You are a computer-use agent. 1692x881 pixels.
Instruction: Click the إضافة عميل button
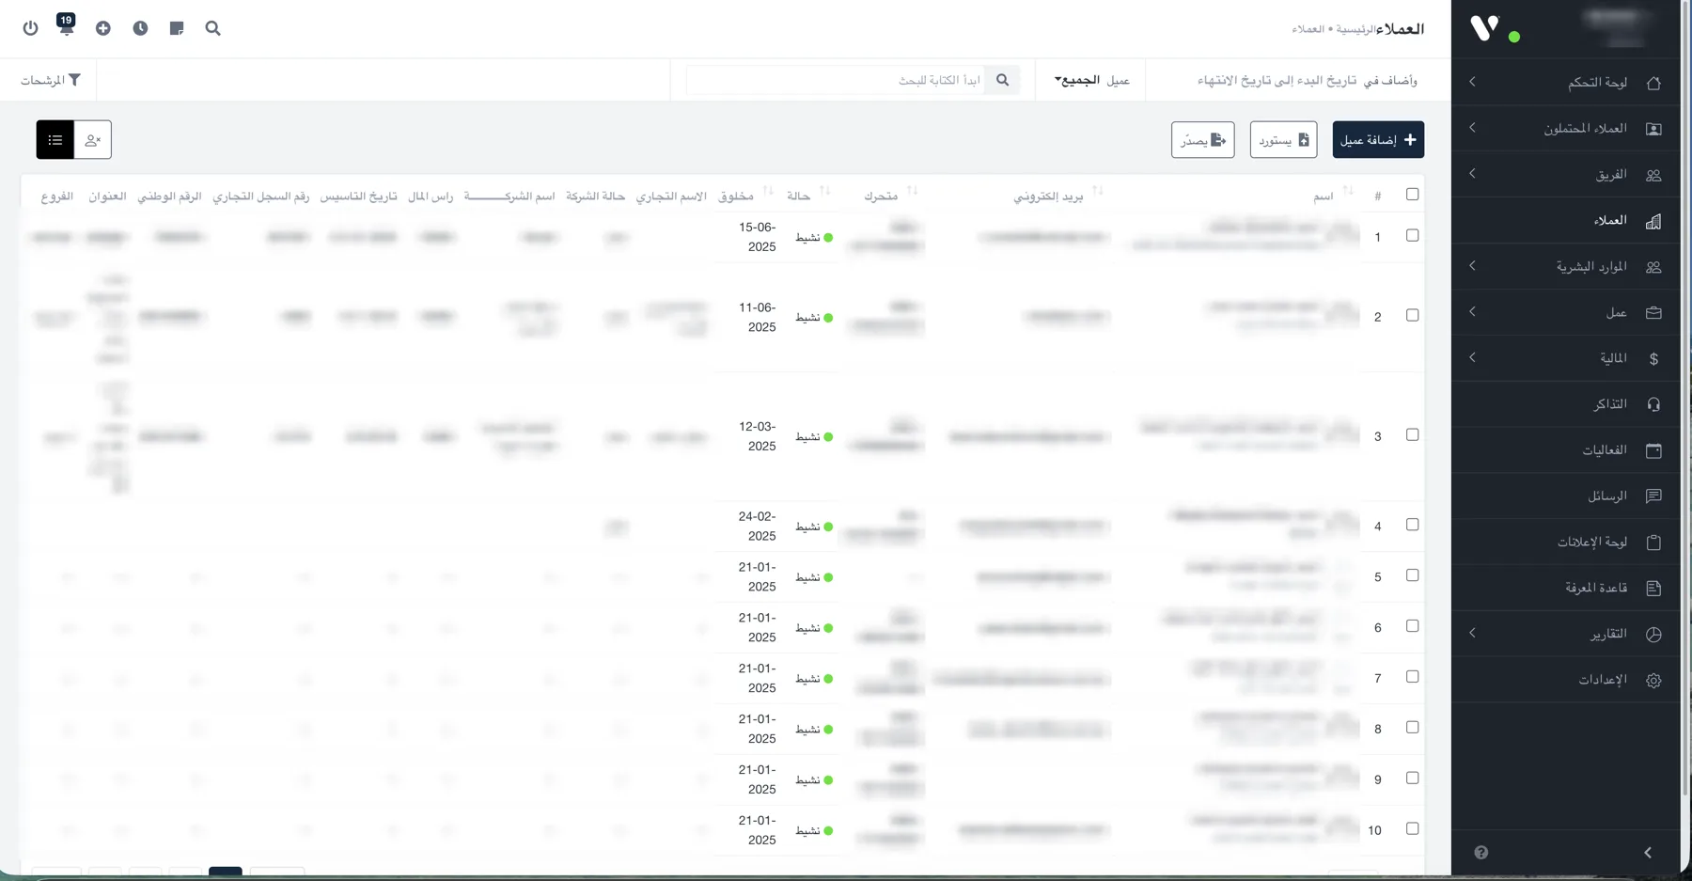pos(1378,140)
